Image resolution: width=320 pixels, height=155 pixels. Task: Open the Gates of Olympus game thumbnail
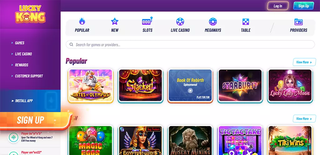91,85
